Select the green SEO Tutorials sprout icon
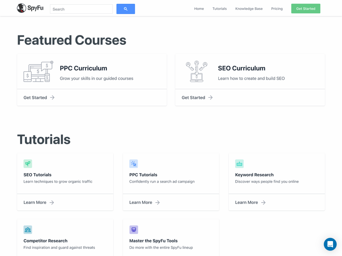Image resolution: width=342 pixels, height=256 pixels. (28, 164)
